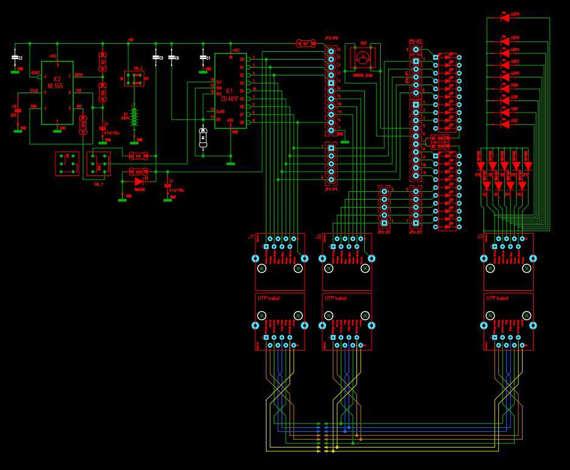The image size is (570, 470).
Task: Click the J1 RJ45 connector label
Action: [251, 236]
